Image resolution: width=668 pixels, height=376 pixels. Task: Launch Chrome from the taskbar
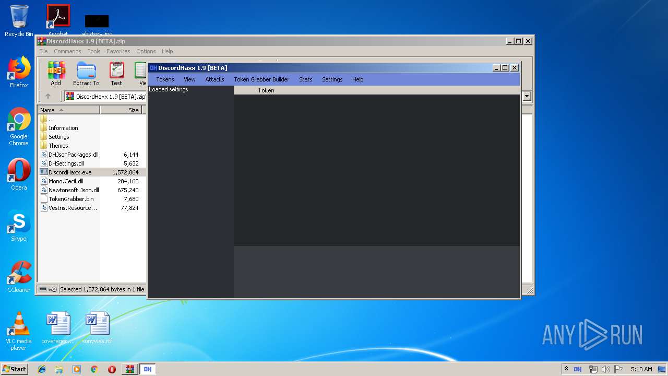(94, 369)
